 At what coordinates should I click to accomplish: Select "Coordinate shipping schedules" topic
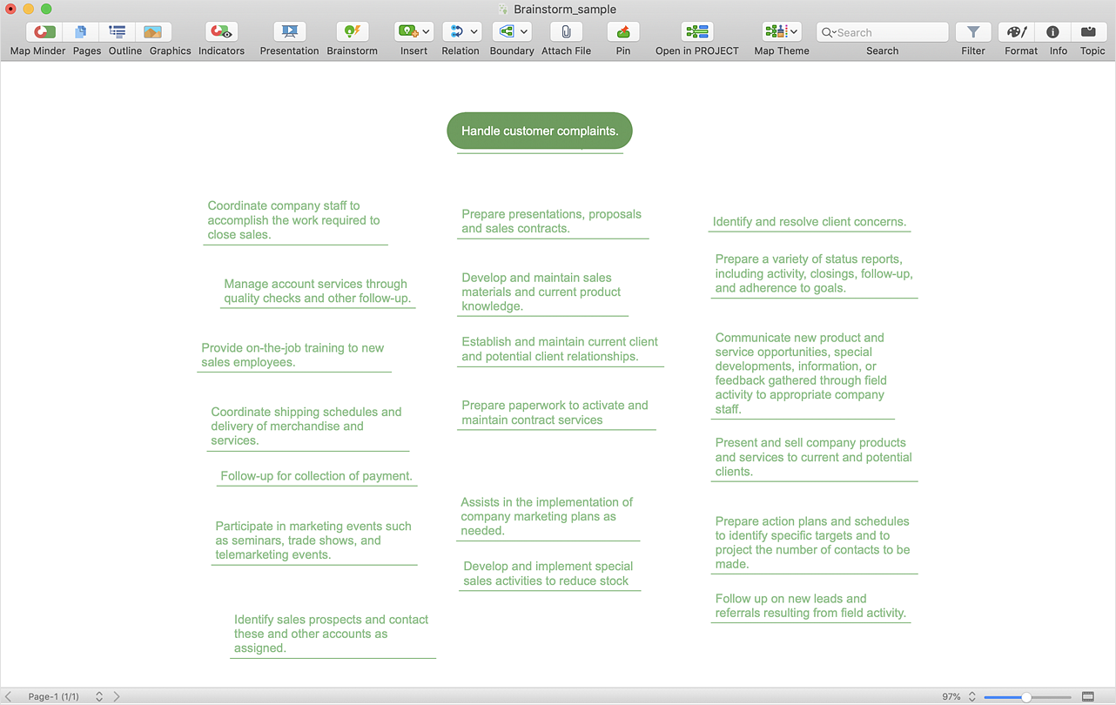(306, 426)
